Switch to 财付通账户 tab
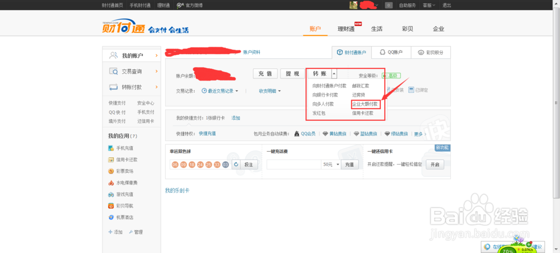Viewport: 560px width, 253px height. pos(352,53)
